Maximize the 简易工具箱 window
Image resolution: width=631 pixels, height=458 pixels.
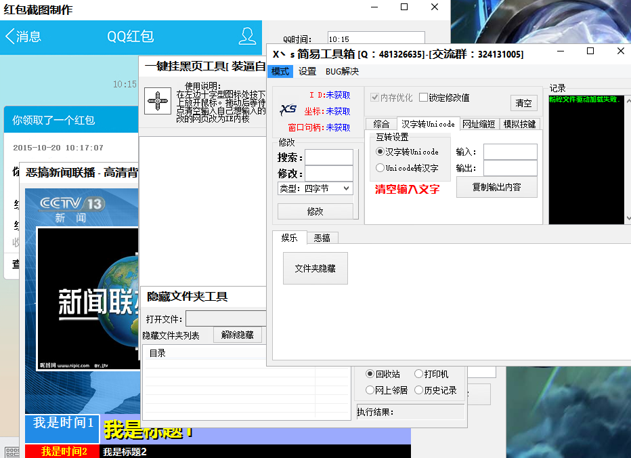[x=590, y=51]
